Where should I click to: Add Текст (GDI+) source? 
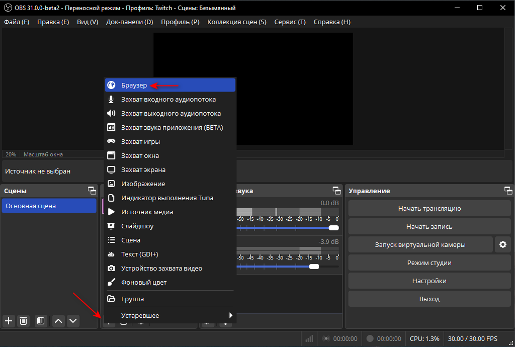tap(170, 254)
